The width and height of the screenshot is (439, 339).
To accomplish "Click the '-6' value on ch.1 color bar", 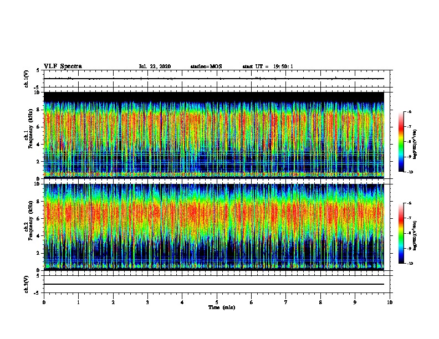I will (409, 112).
